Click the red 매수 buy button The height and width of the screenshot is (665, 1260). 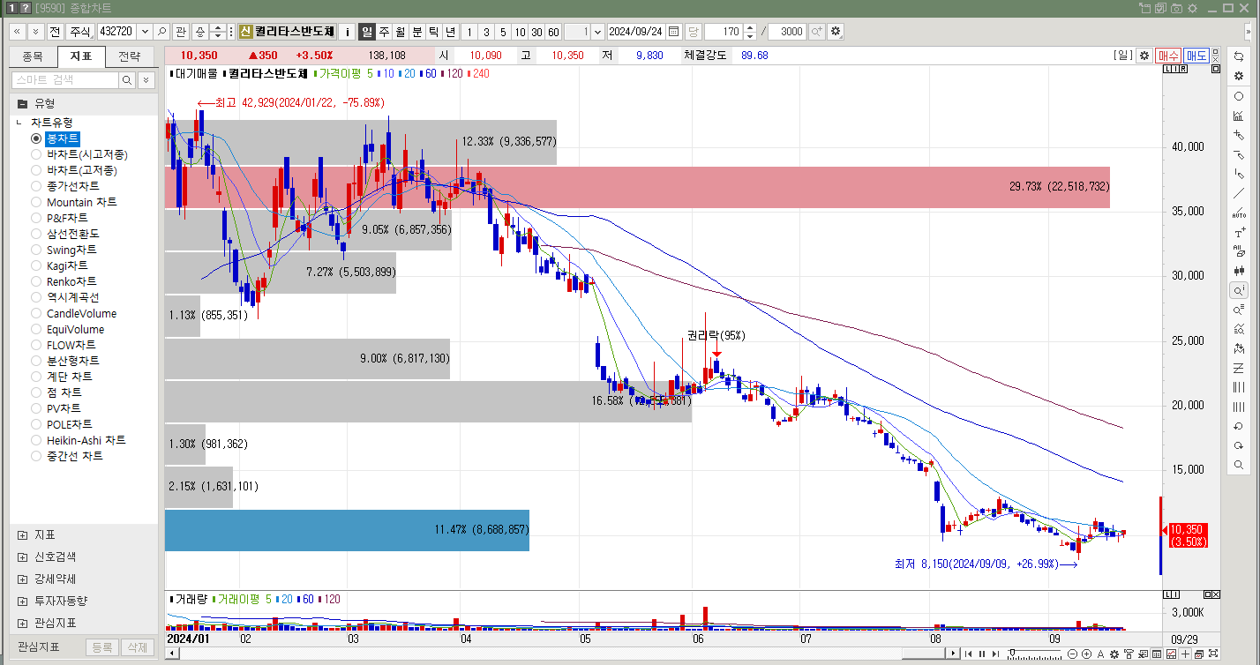pos(1169,55)
